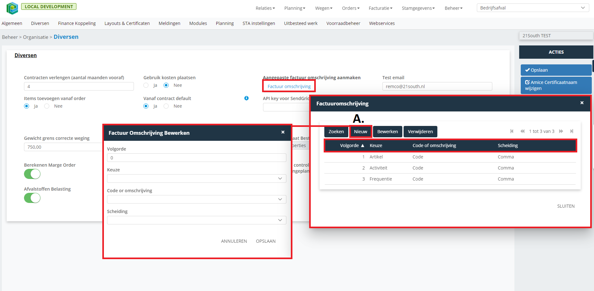Image resolution: width=594 pixels, height=291 pixels.
Task: Toggle Berekenen Marge Order switch
Action: point(32,174)
